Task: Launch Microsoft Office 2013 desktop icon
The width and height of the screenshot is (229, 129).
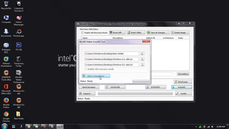Action: click(6, 89)
